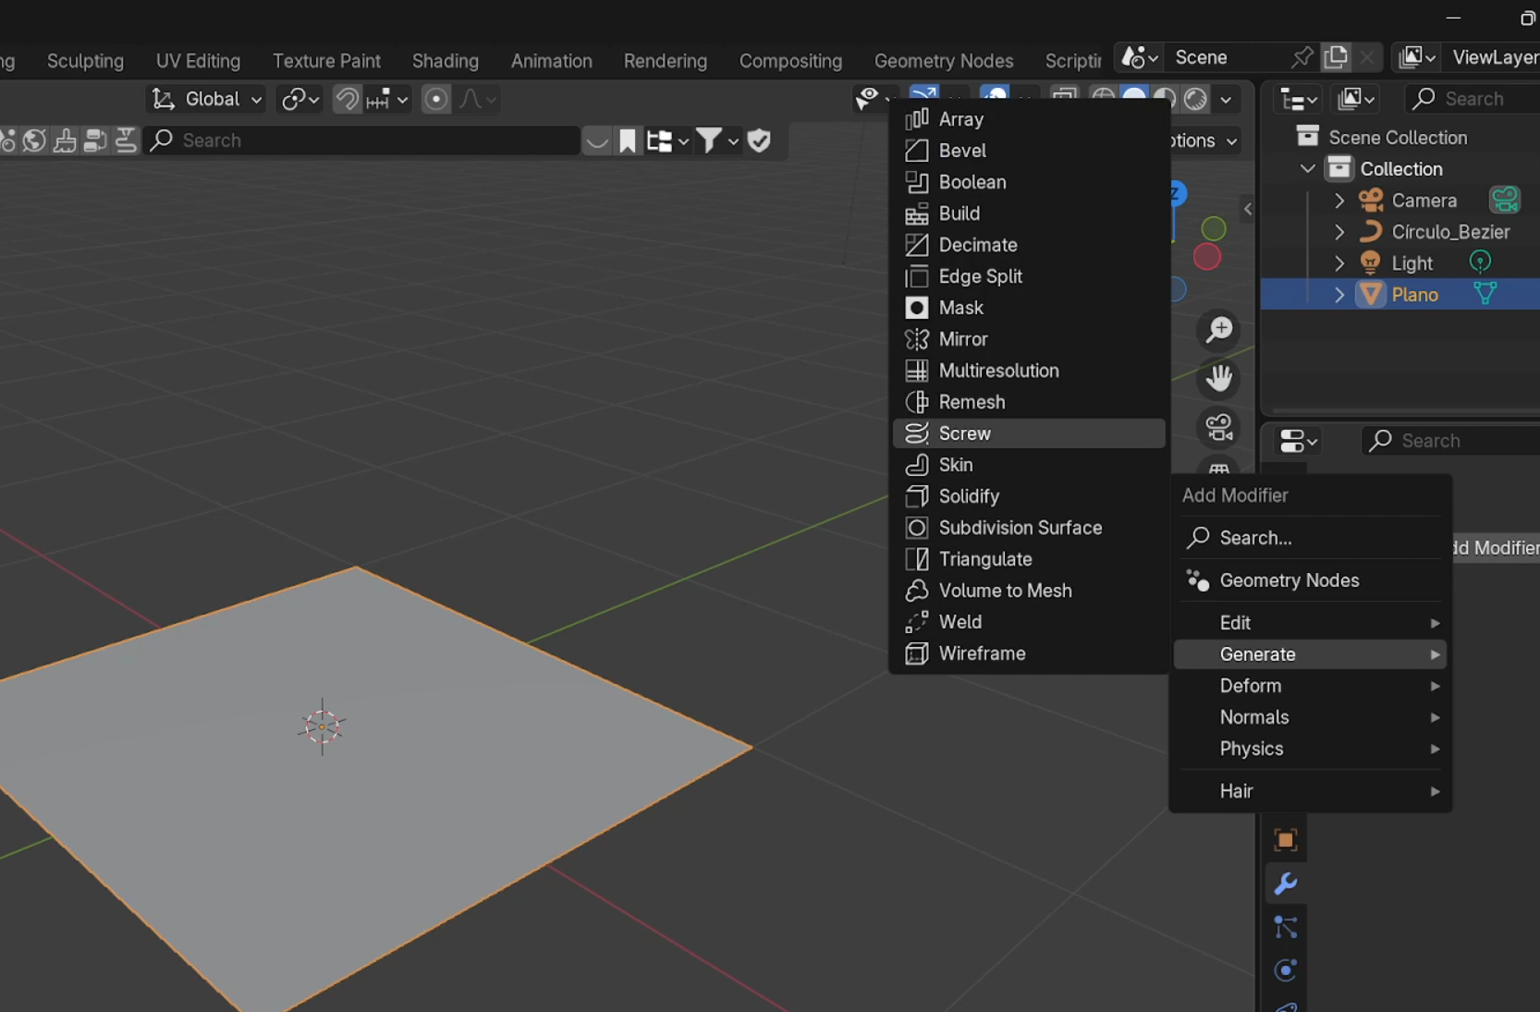Add the Multiresolution modifier
The image size is (1540, 1012).
tap(1029, 371)
